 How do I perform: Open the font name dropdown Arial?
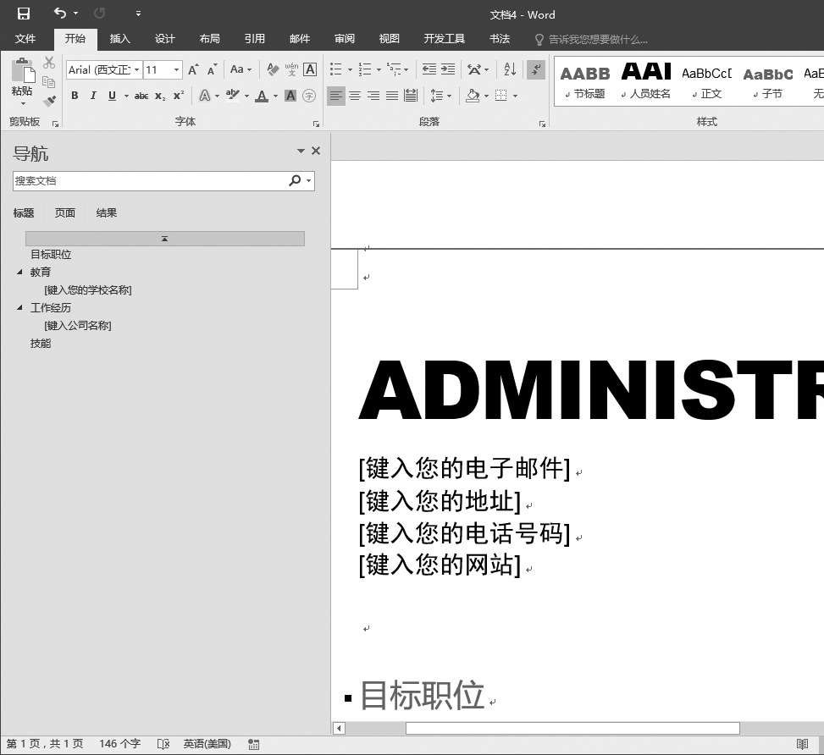(136, 70)
